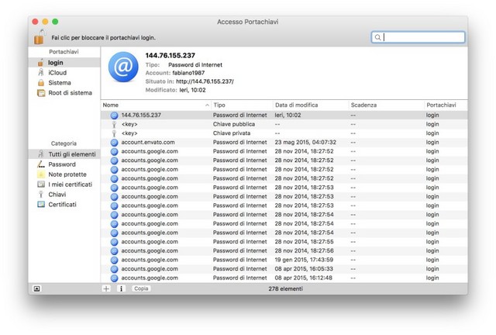Show the Note protette category
This screenshot has width=496, height=335.
point(67,174)
